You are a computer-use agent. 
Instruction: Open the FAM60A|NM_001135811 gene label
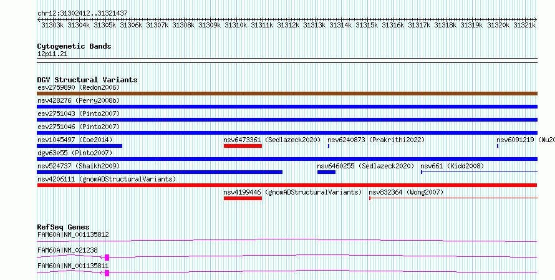(73, 266)
